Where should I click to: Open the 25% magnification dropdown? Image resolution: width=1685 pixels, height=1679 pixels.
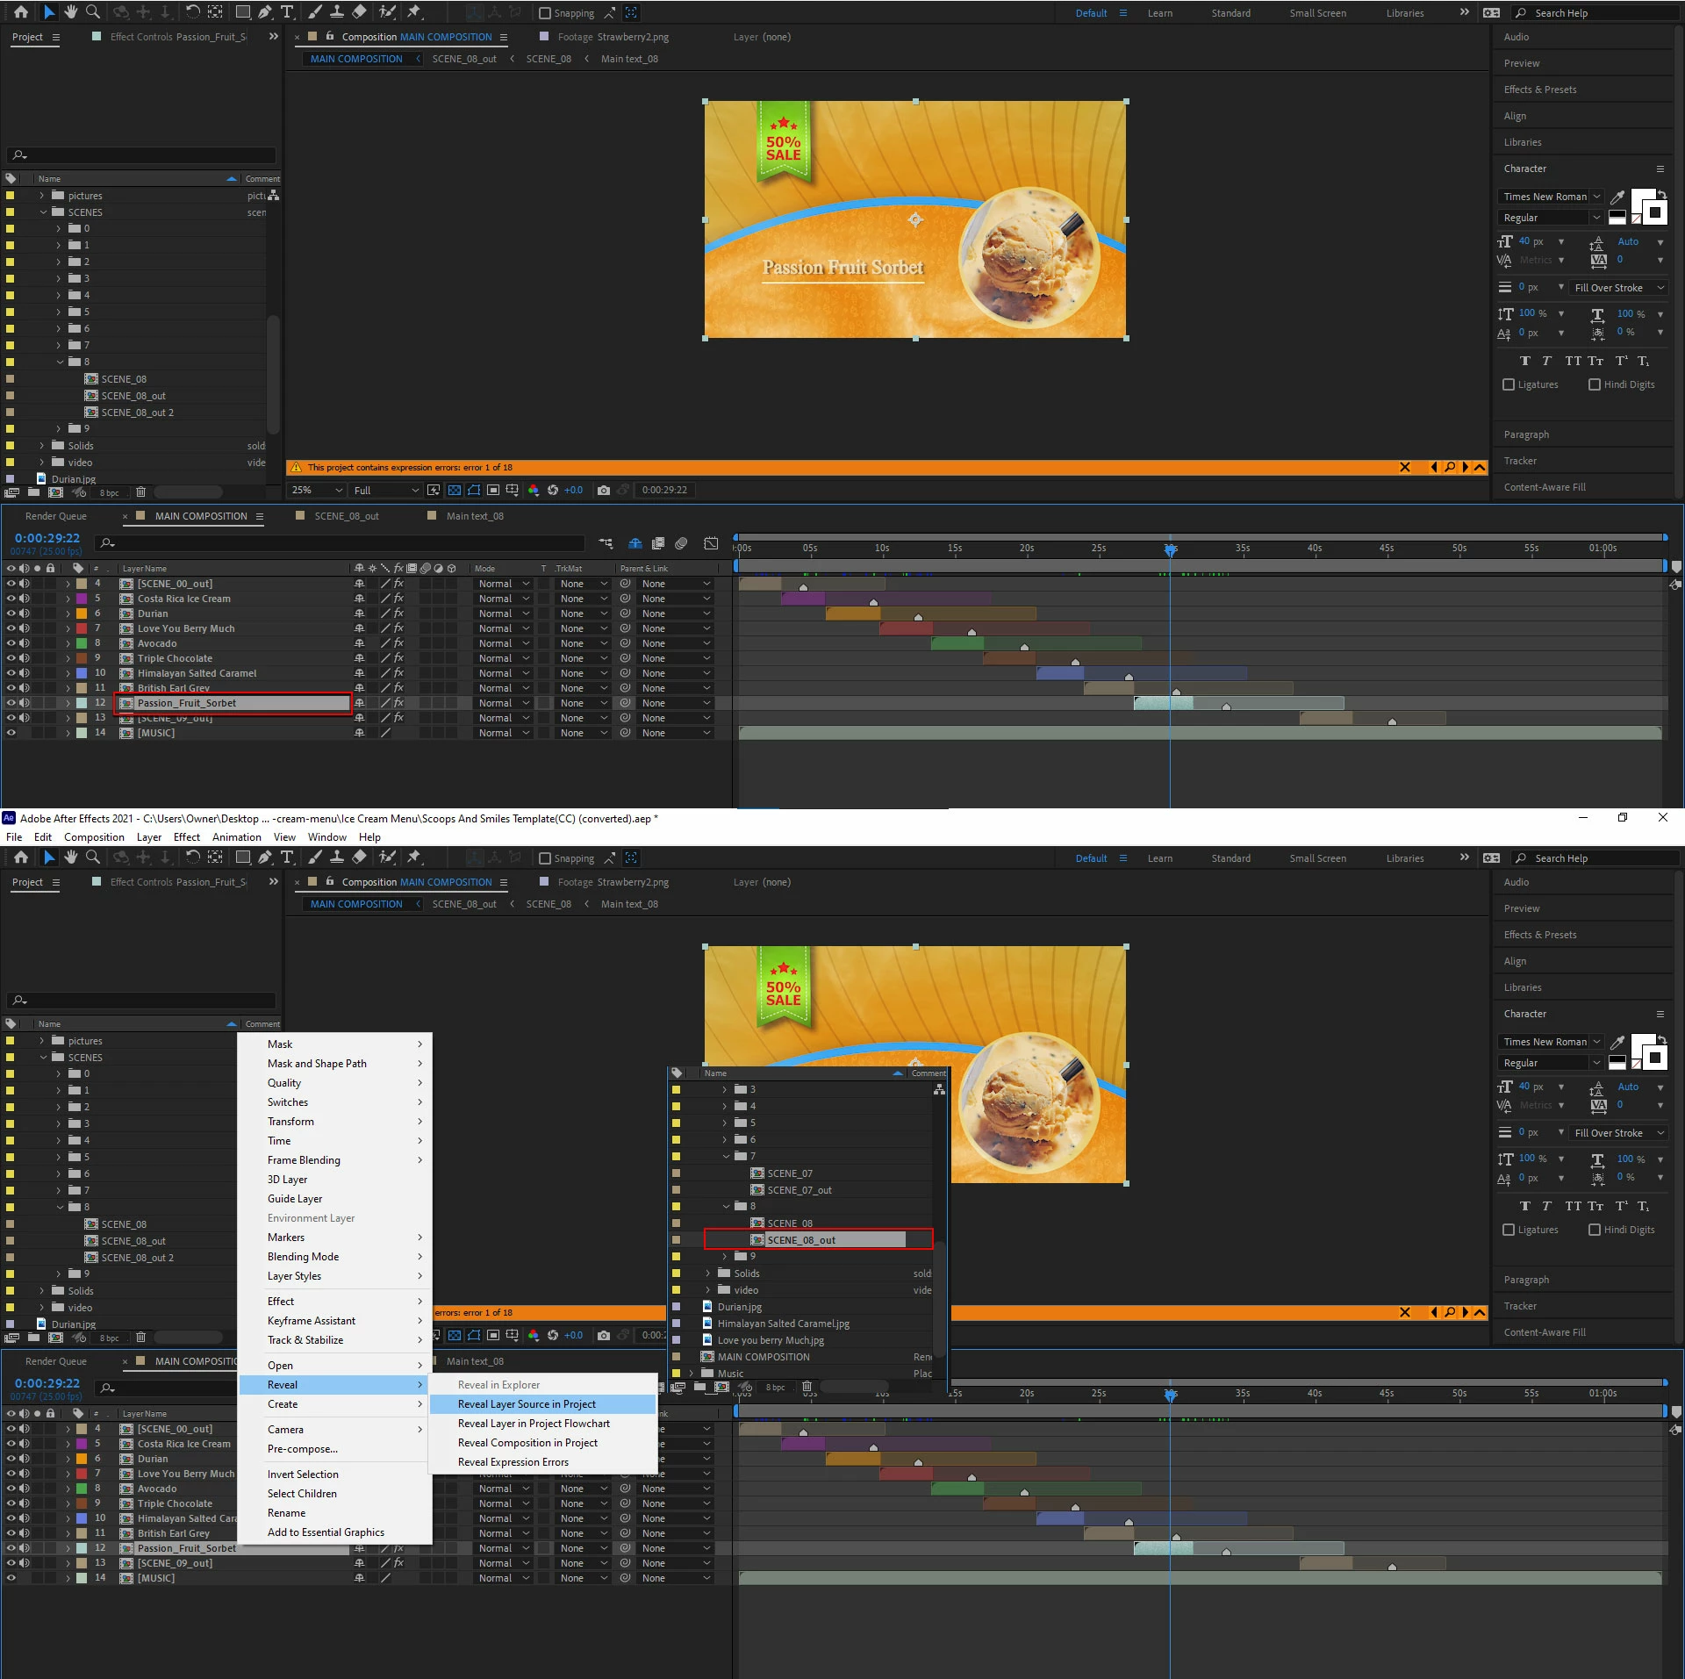coord(317,490)
